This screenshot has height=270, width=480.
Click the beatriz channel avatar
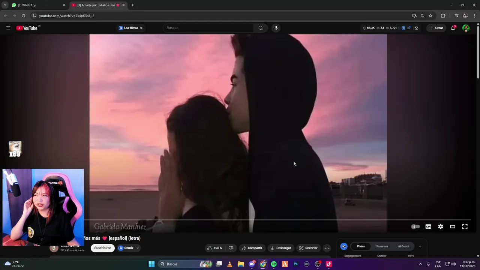(54, 248)
